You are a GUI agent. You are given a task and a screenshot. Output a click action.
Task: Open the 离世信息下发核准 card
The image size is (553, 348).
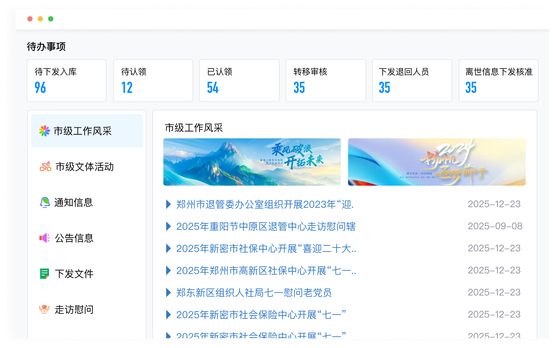coord(499,81)
